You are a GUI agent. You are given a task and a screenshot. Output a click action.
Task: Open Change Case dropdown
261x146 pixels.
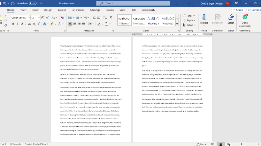54,18
